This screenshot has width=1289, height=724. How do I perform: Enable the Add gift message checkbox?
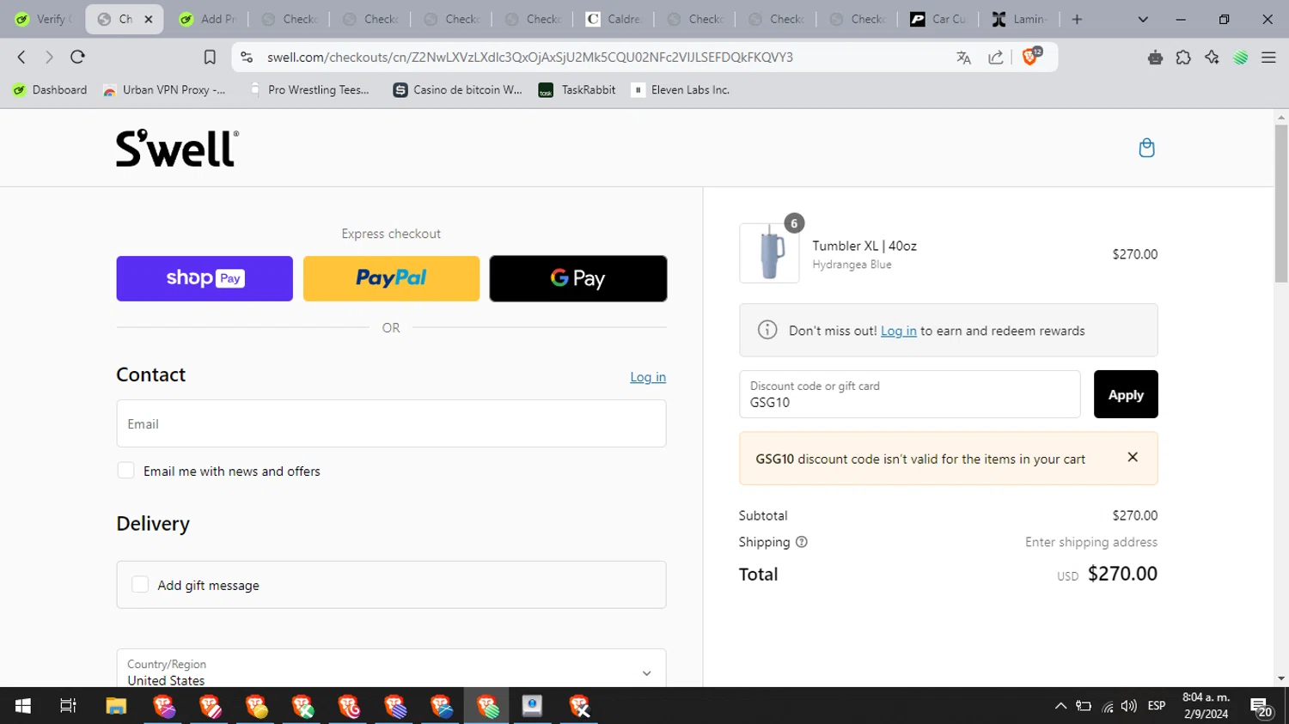pos(140,585)
